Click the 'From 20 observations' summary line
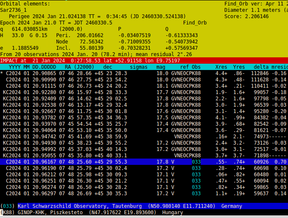The height and width of the screenshot is (218, 288). pyautogui.click(x=96, y=54)
